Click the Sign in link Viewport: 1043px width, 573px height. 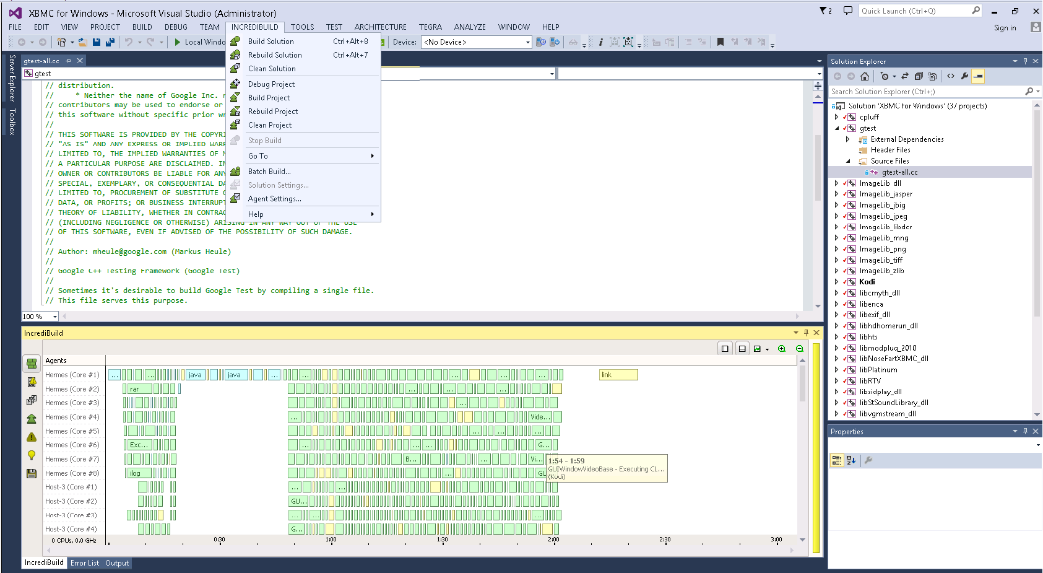tap(1005, 28)
